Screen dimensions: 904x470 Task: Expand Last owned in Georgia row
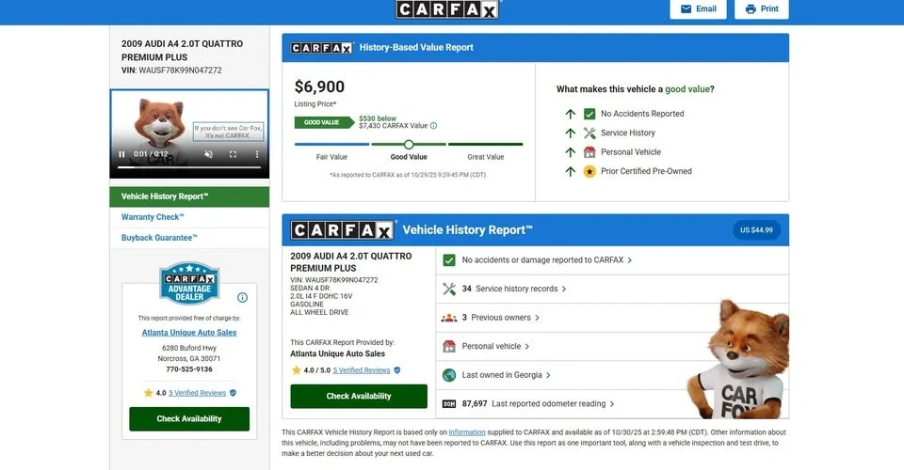pyautogui.click(x=612, y=375)
